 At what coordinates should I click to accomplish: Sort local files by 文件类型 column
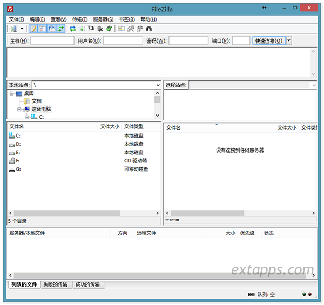coord(141,126)
